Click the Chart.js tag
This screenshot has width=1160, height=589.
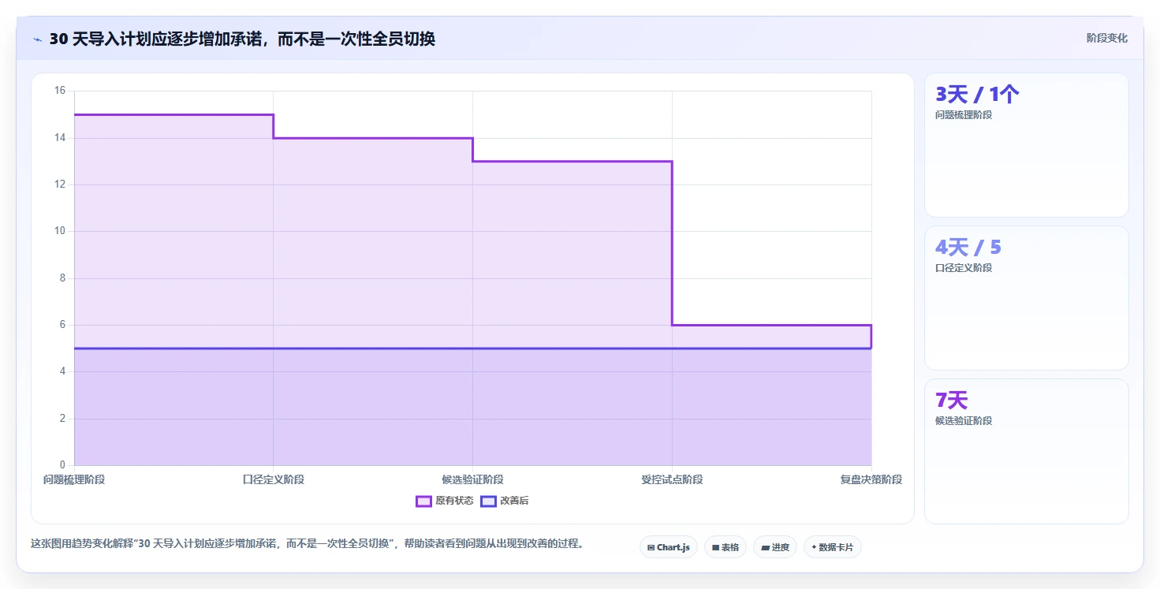668,547
